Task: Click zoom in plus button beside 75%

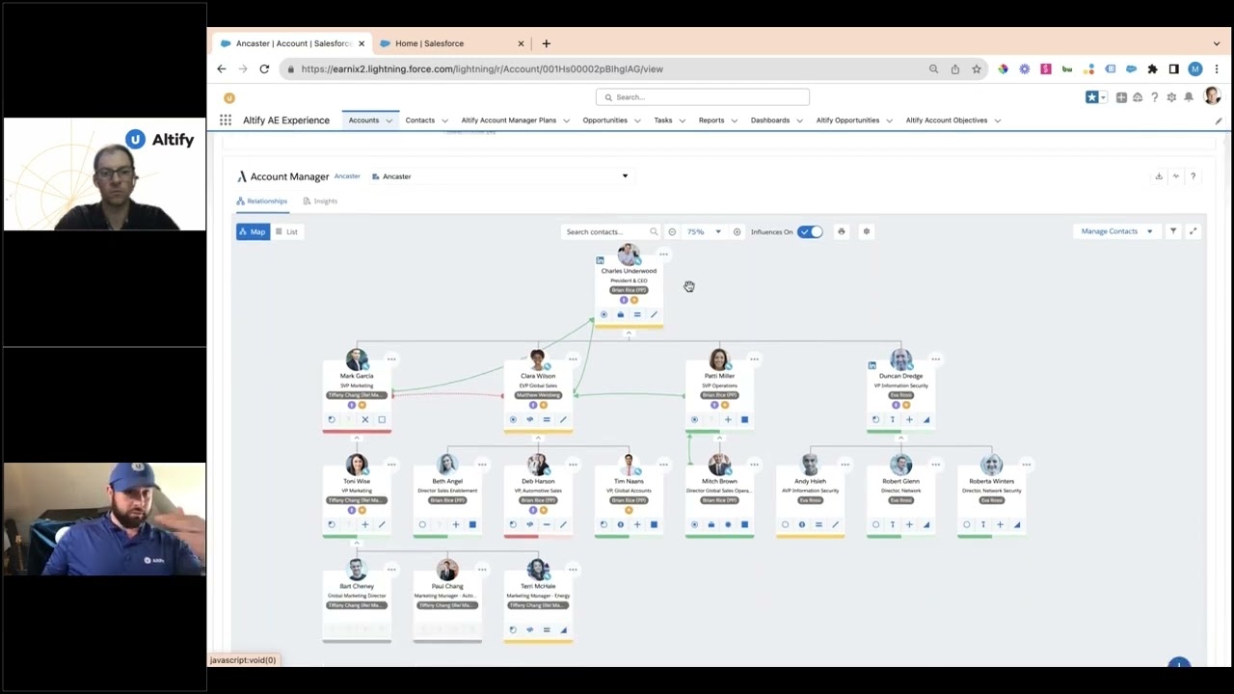Action: [x=737, y=231]
